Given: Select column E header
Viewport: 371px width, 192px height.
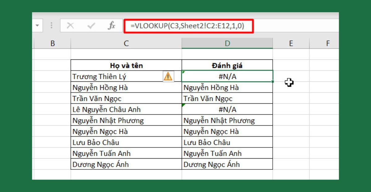Looking at the screenshot, I should pyautogui.click(x=291, y=43).
